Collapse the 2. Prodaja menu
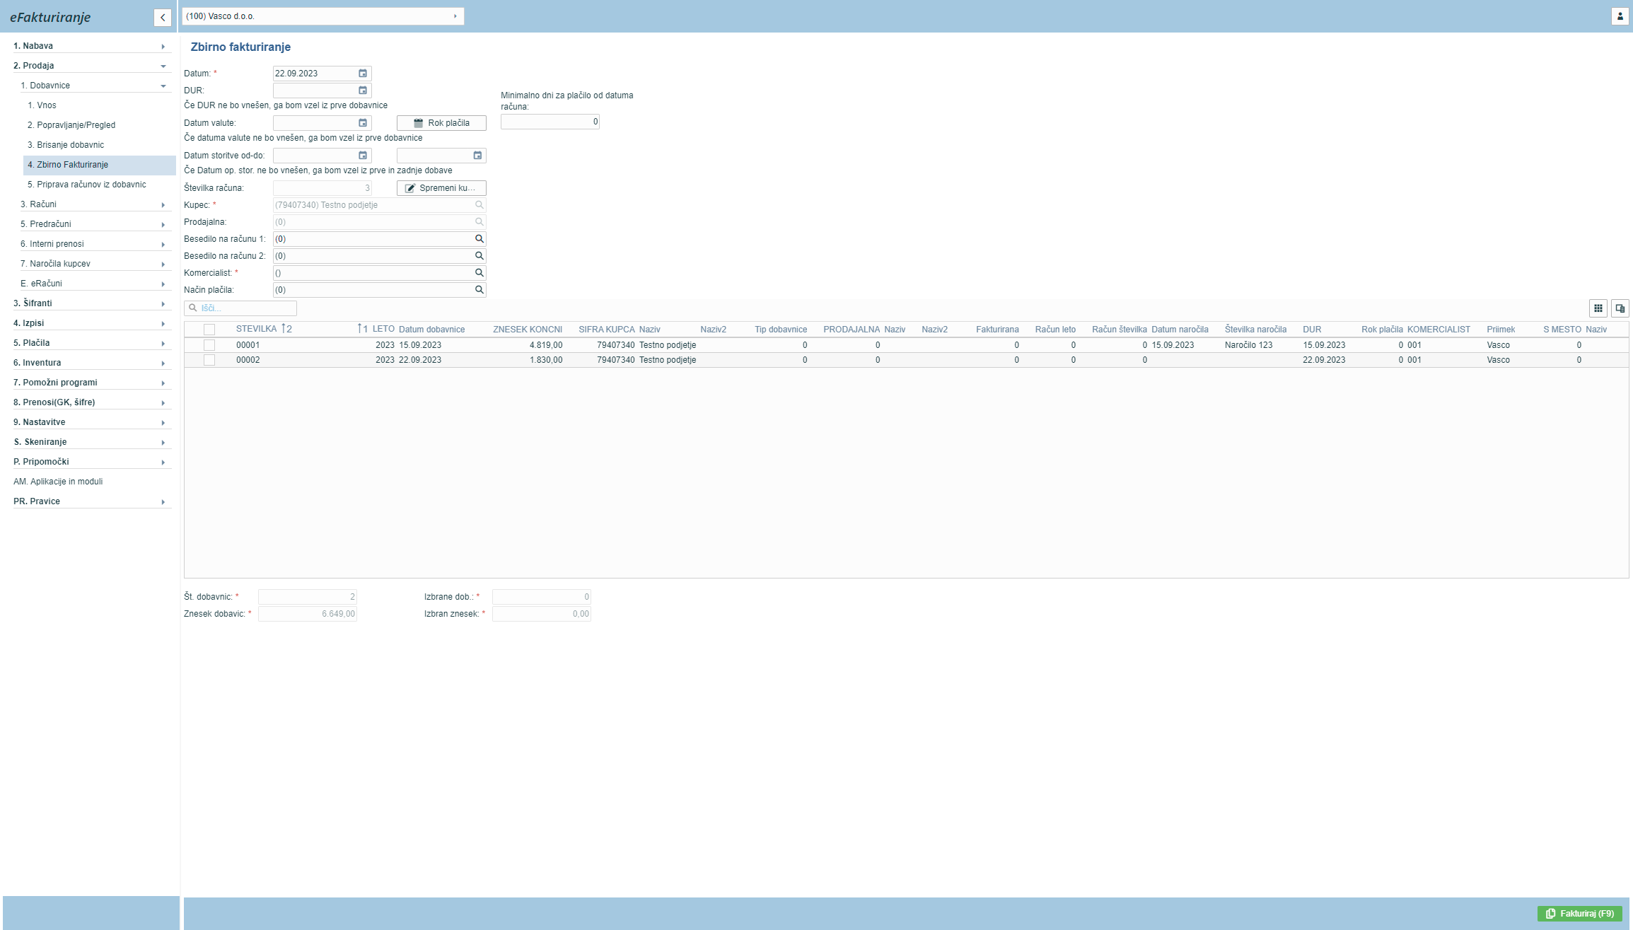The width and height of the screenshot is (1633, 930). [92, 66]
